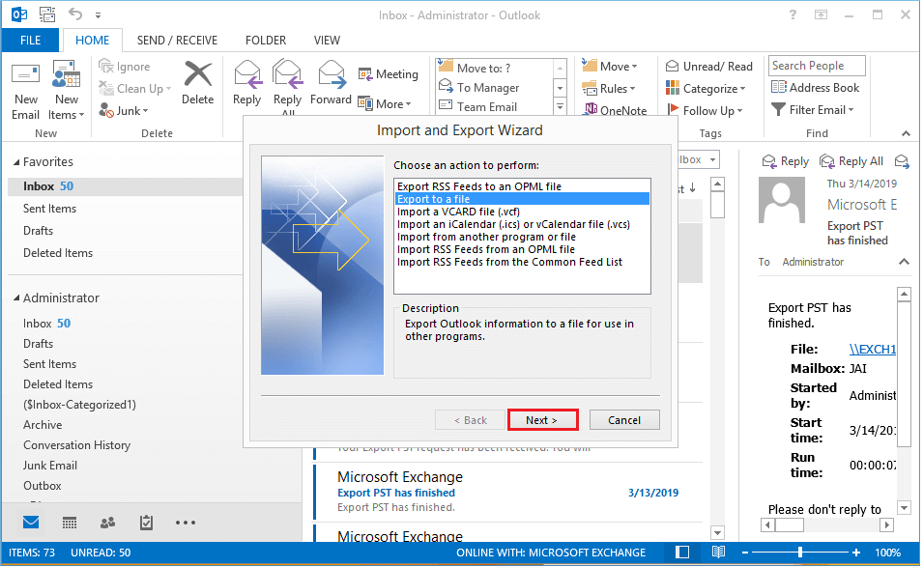
Task: Open the FILE tab
Action: point(30,41)
